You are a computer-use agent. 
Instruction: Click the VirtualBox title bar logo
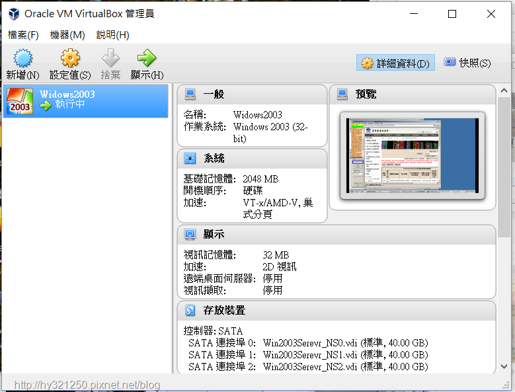(14, 14)
